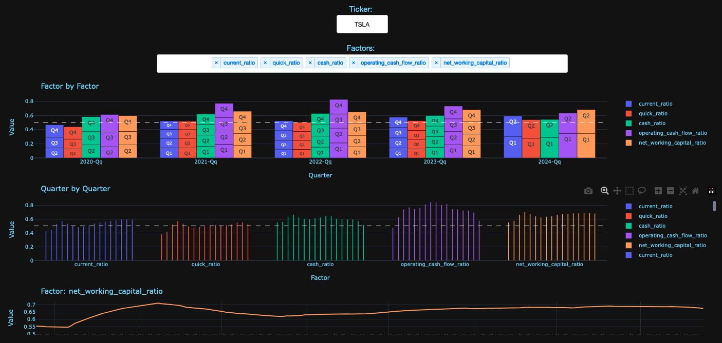Choose the Box Select tool

pos(630,191)
